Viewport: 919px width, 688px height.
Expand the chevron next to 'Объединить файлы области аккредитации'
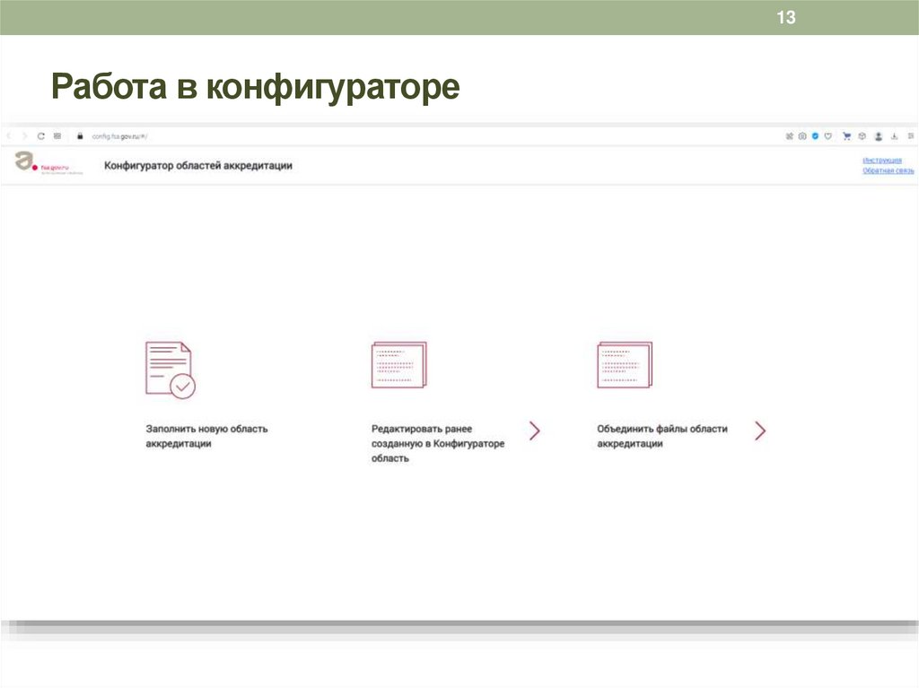point(759,431)
